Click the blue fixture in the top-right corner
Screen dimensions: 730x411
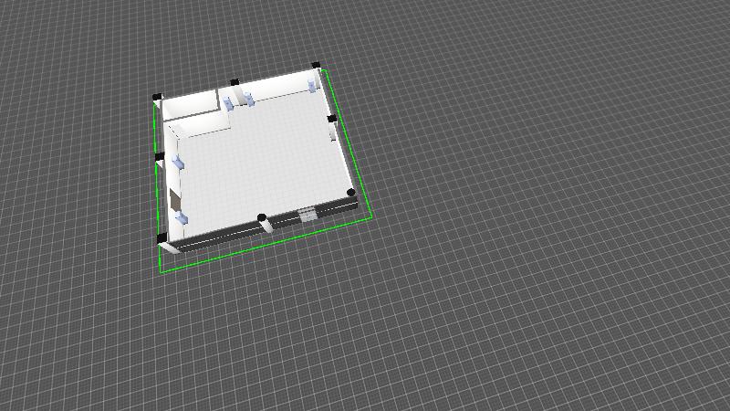pos(311,85)
